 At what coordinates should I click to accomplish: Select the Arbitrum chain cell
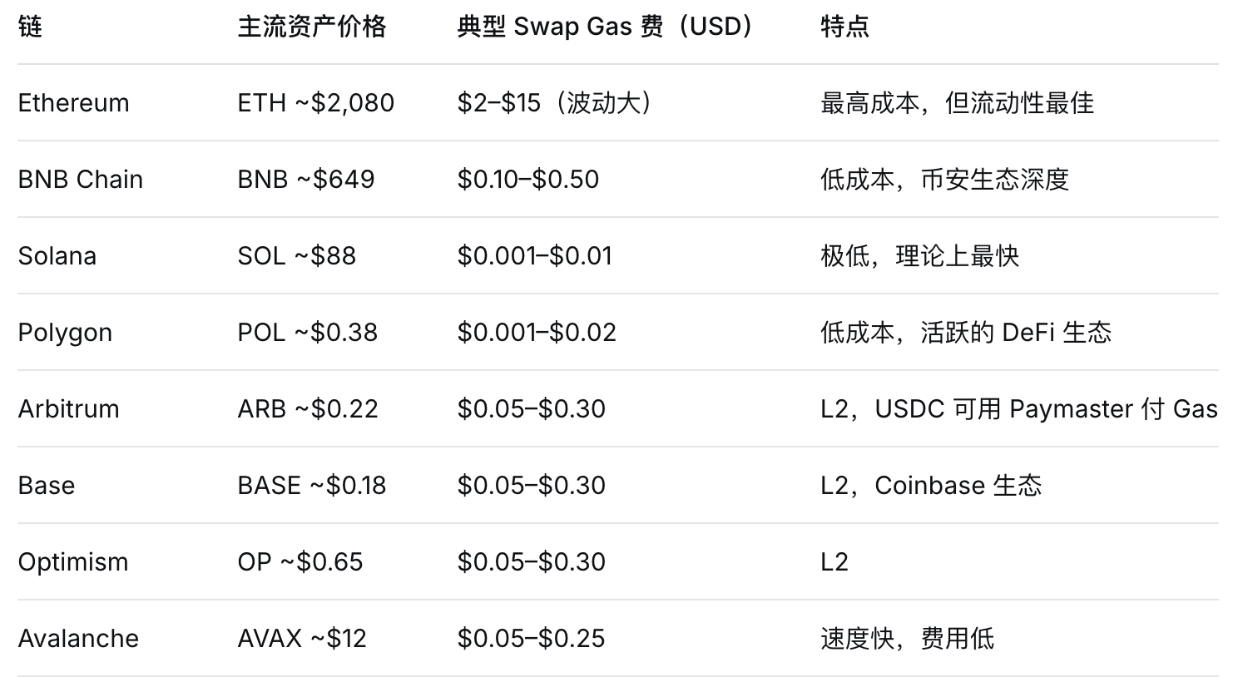coord(69,409)
